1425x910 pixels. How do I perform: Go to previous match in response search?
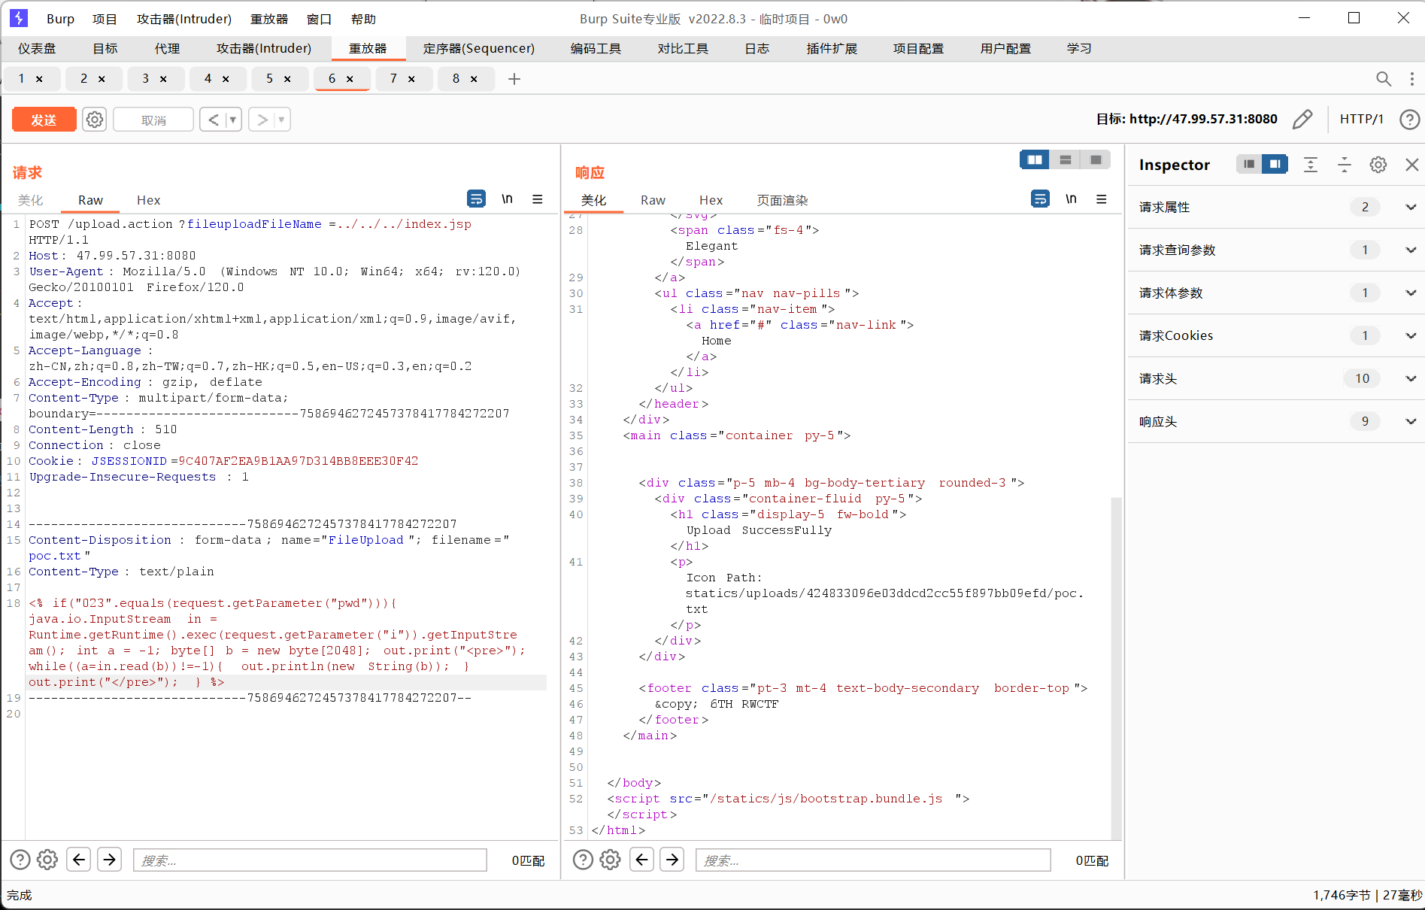coord(641,859)
